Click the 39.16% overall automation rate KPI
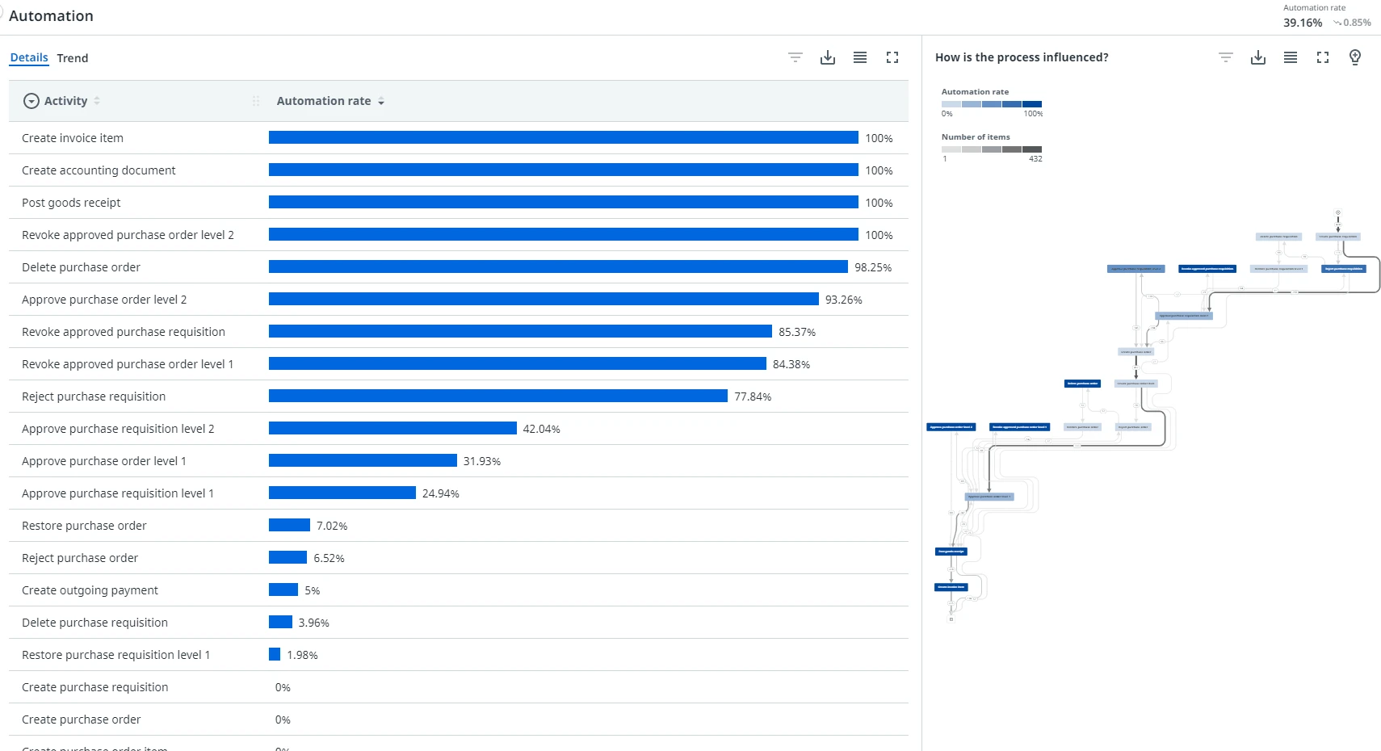This screenshot has width=1381, height=751. (x=1303, y=23)
